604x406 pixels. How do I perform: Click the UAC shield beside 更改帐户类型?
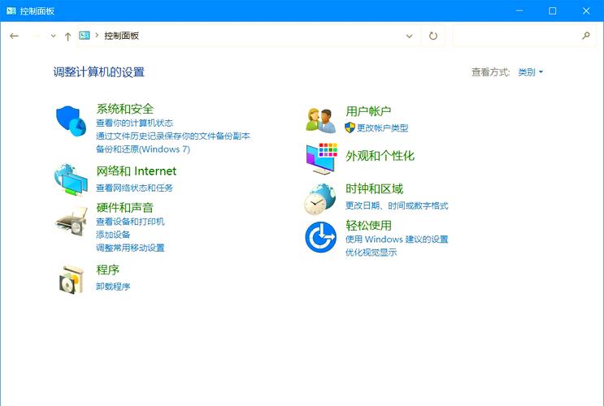pyautogui.click(x=350, y=127)
